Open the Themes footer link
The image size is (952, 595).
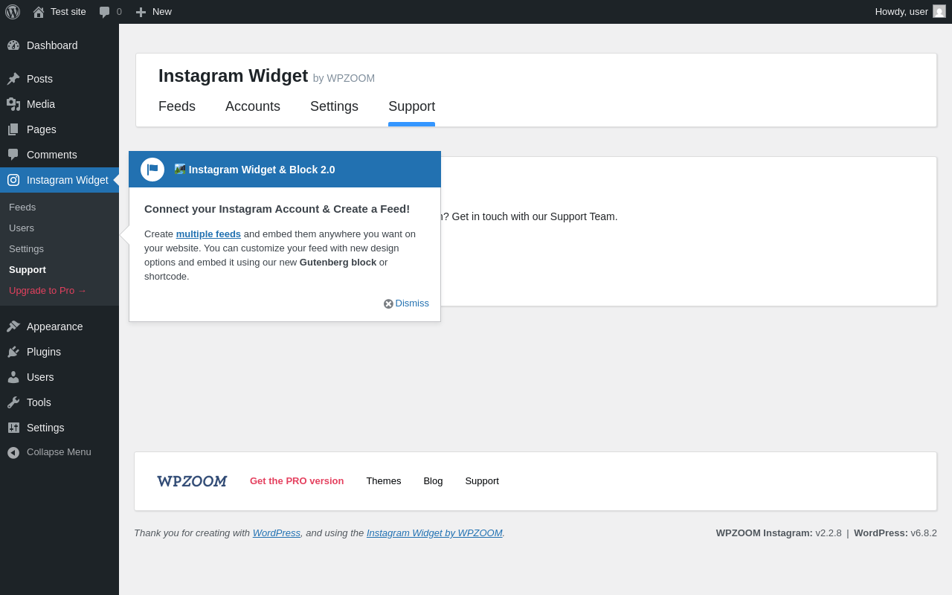click(384, 481)
